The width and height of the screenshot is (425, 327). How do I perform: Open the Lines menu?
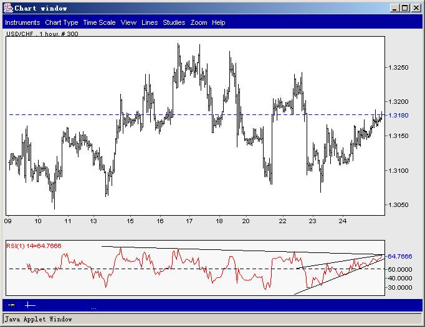click(150, 22)
